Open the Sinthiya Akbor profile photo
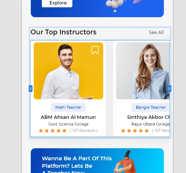The height and width of the screenshot is (173, 186). point(143,71)
